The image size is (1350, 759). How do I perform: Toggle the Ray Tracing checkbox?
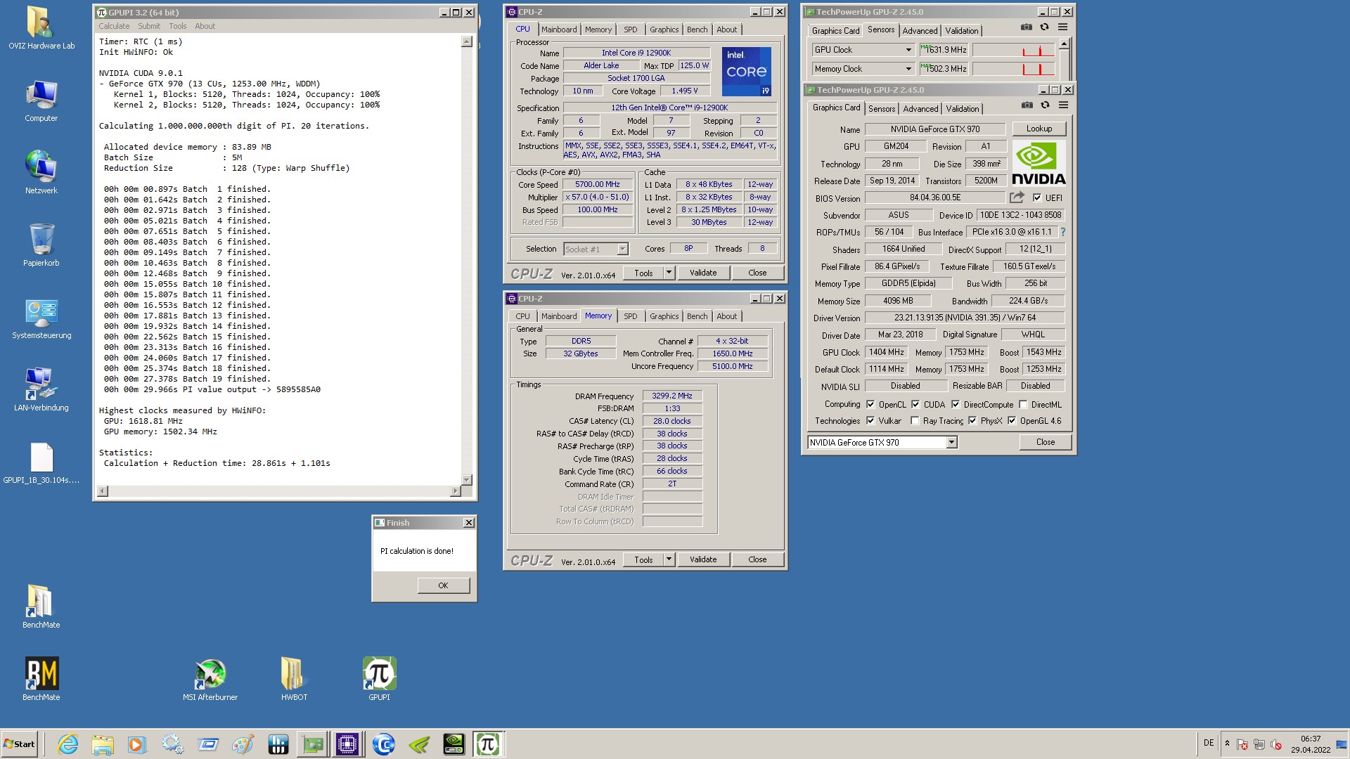[915, 420]
